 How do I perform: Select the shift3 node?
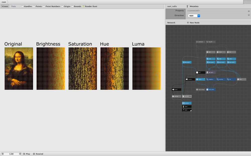tap(231, 59)
